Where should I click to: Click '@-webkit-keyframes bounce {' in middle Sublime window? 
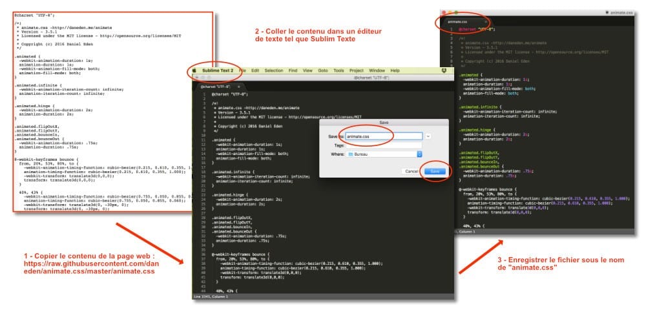coord(240,255)
